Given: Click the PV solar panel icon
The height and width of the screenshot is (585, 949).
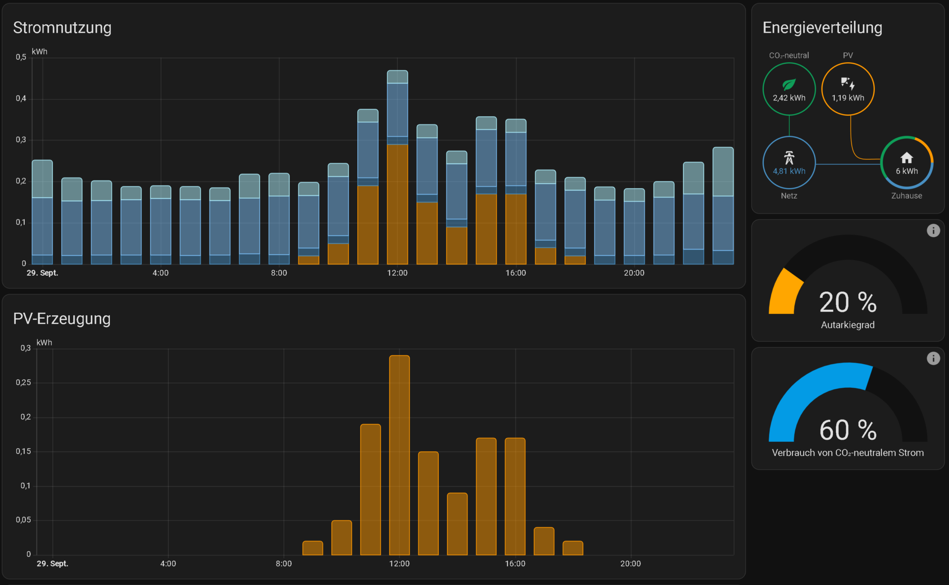Looking at the screenshot, I should point(848,83).
